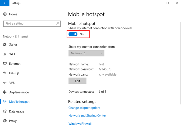
Task: Expand the Network 6 connection dropdown
Action: pos(86,53)
